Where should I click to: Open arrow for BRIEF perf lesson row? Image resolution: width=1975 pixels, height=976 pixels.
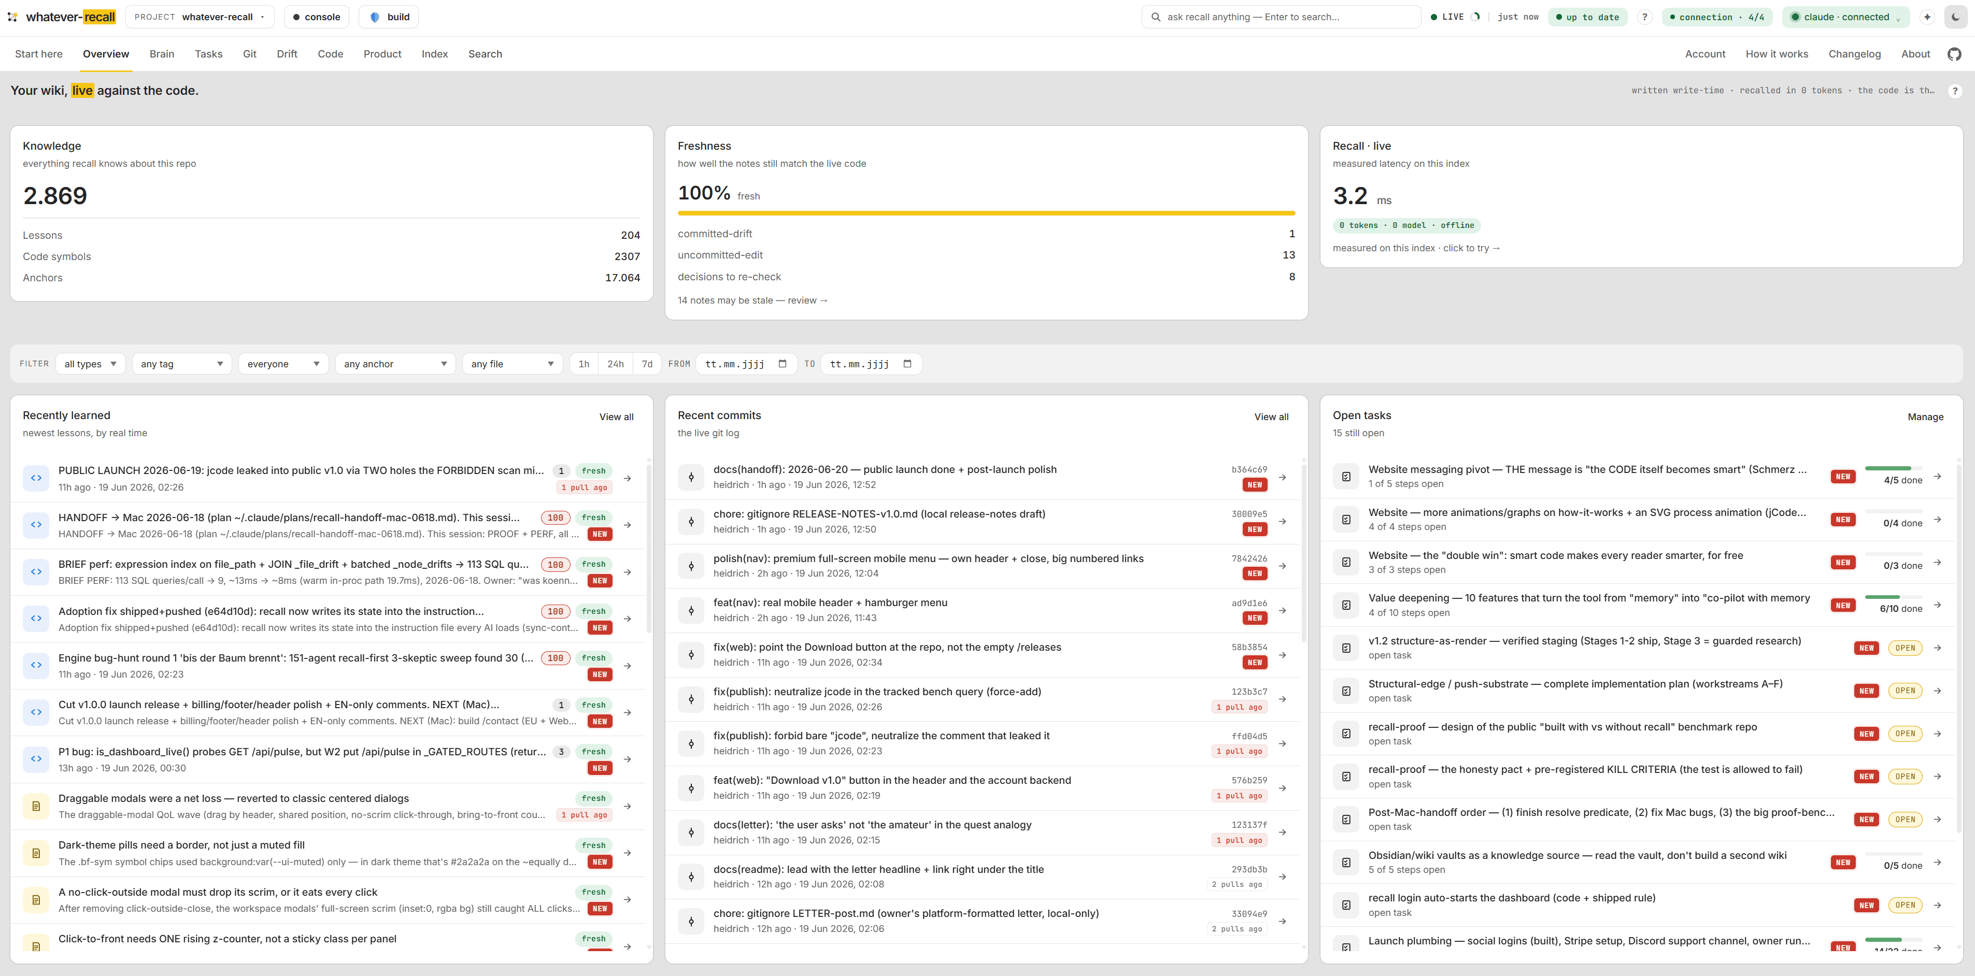point(627,572)
